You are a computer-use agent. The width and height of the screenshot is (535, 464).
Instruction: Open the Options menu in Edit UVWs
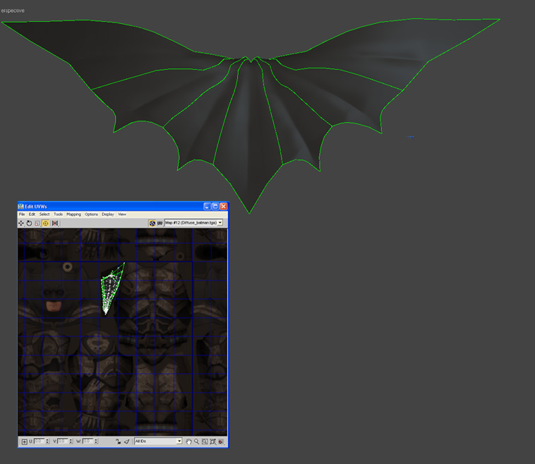92,214
